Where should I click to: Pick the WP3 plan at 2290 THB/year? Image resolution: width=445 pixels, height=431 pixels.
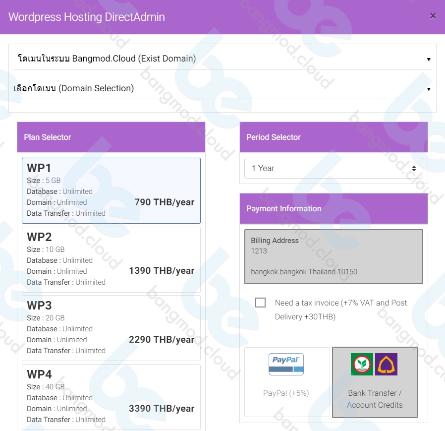pyautogui.click(x=111, y=328)
